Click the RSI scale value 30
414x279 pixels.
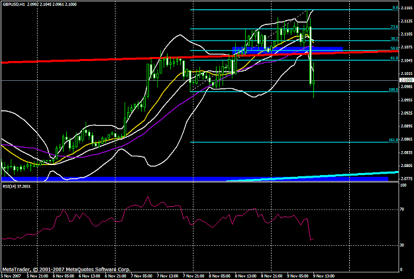pyautogui.click(x=402, y=245)
